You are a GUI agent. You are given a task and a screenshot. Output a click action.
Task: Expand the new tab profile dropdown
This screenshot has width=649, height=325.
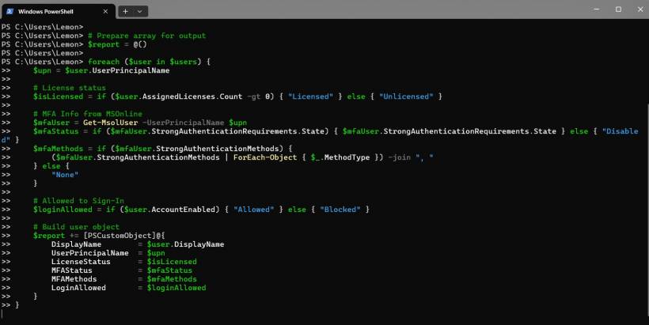point(140,11)
